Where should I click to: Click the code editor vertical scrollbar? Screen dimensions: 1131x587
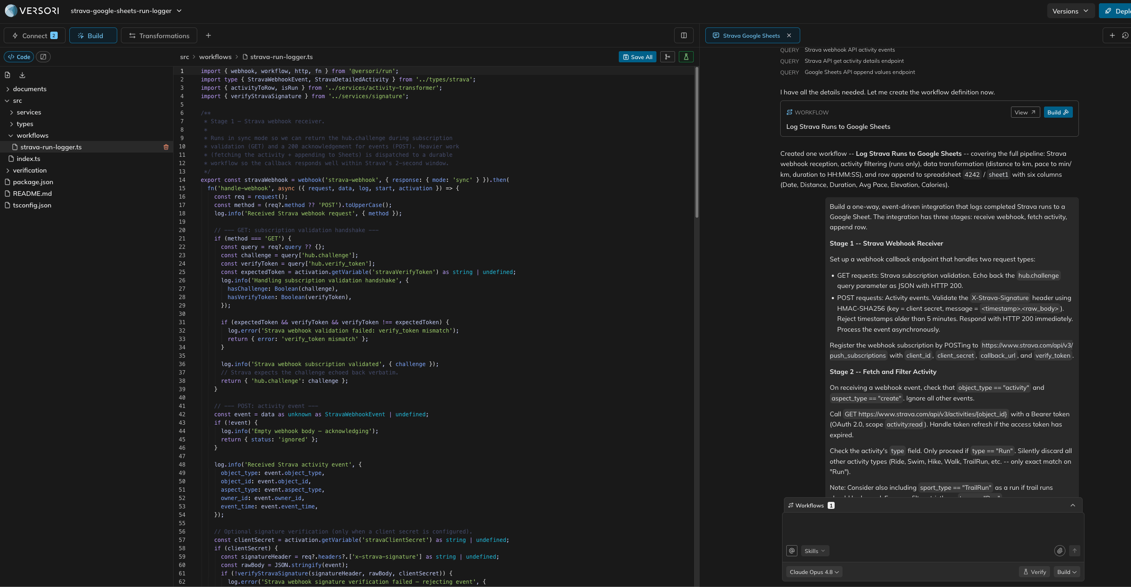[x=696, y=142]
